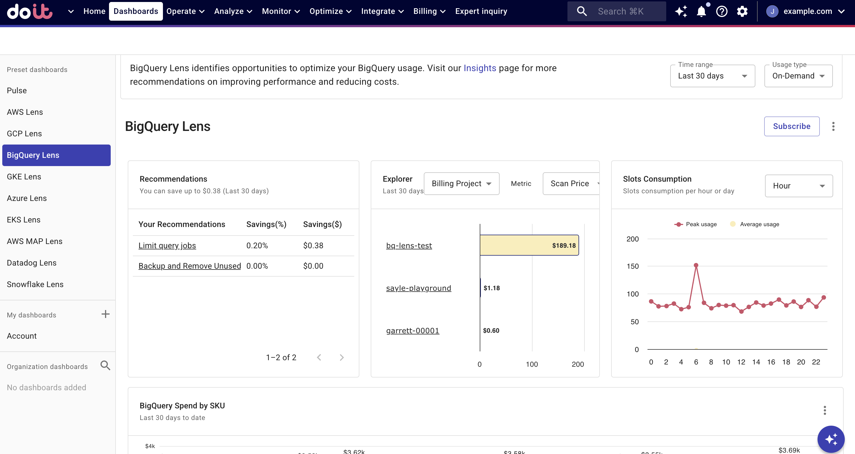This screenshot has height=454, width=855.
Task: Open the Operate menu
Action: coord(185,11)
